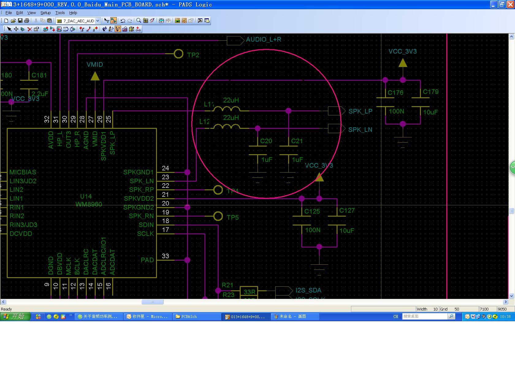The height and width of the screenshot is (376, 515).
Task: Open the Properties tool in design toolbar
Action: pos(36,29)
